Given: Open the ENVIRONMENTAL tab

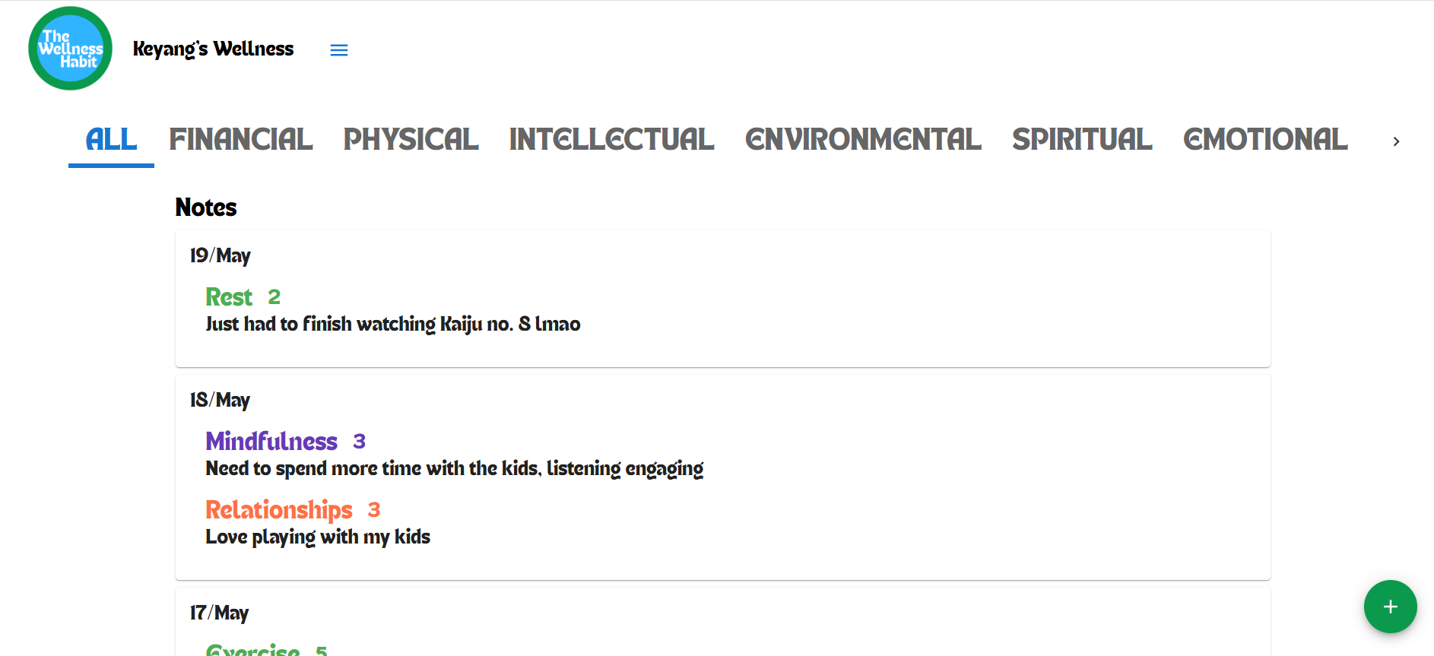Looking at the screenshot, I should pos(863,140).
